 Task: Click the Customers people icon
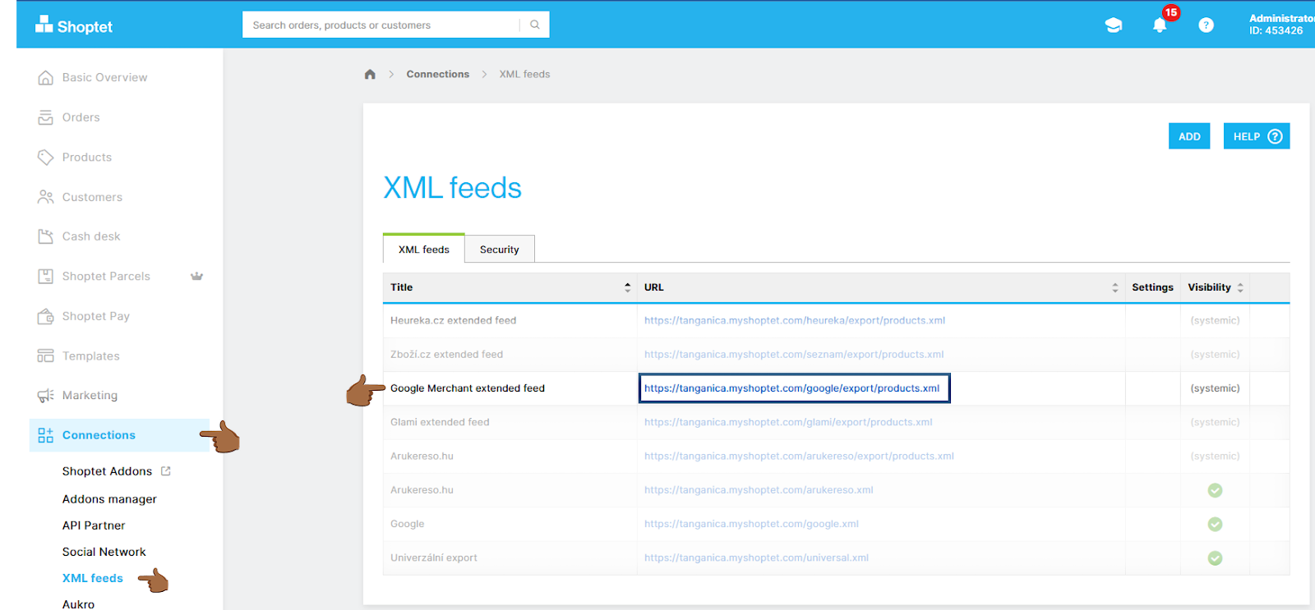(x=46, y=197)
